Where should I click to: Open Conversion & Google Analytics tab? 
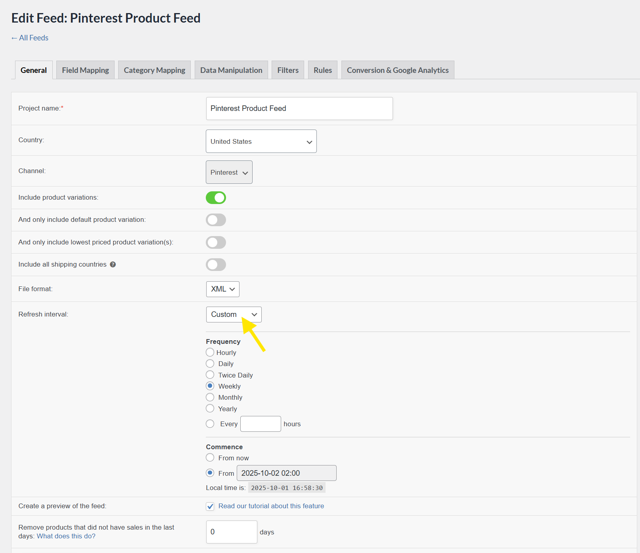397,70
